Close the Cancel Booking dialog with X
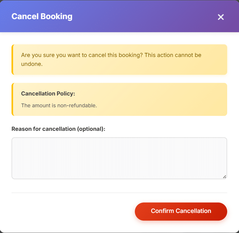Screen dimensions: 239x233 pyautogui.click(x=220, y=17)
